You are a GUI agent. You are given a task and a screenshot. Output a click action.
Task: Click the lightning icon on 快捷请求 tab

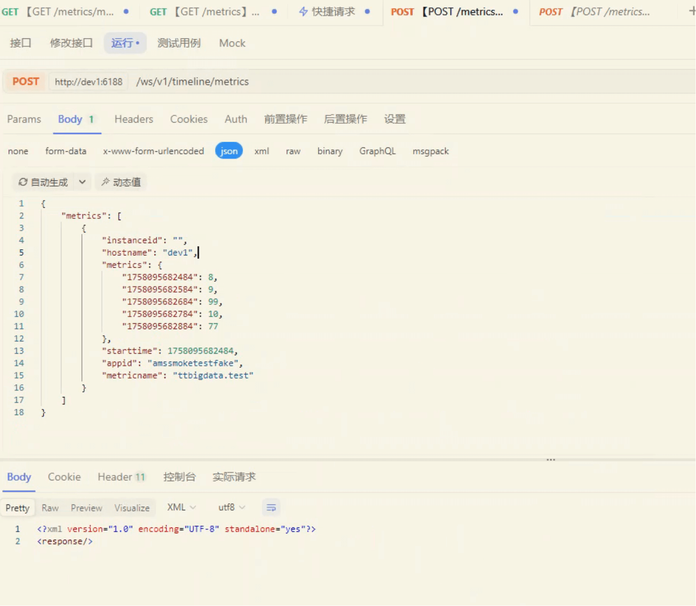point(303,11)
